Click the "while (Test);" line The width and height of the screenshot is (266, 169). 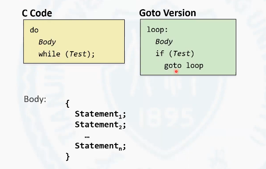(x=66, y=54)
